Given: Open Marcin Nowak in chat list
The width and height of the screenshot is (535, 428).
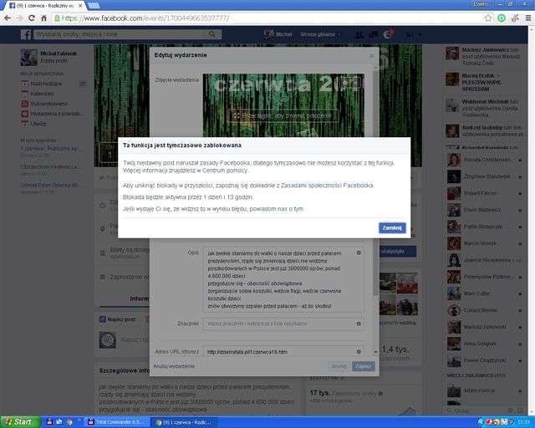Looking at the screenshot, I should (484, 243).
